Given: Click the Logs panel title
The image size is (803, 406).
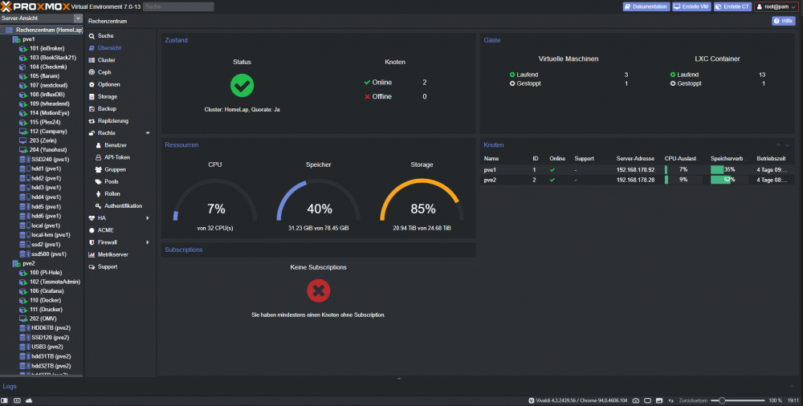Looking at the screenshot, I should click(x=9, y=387).
